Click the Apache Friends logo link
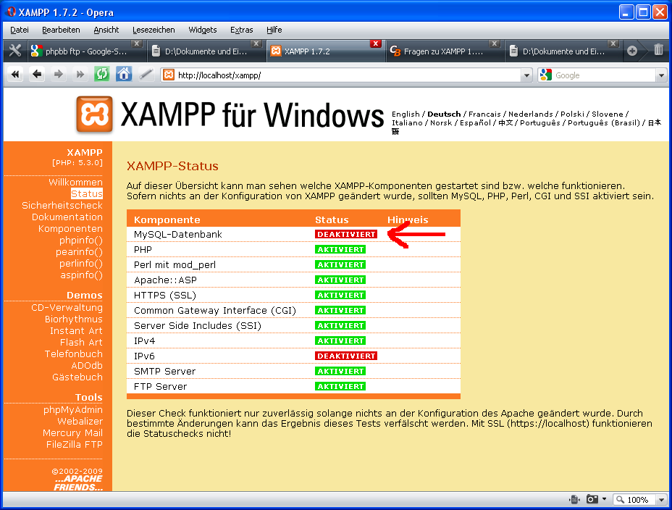The image size is (672, 510). [78, 483]
